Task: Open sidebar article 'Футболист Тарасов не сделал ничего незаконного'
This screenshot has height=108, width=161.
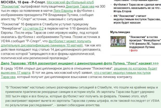Action: point(137,8)
